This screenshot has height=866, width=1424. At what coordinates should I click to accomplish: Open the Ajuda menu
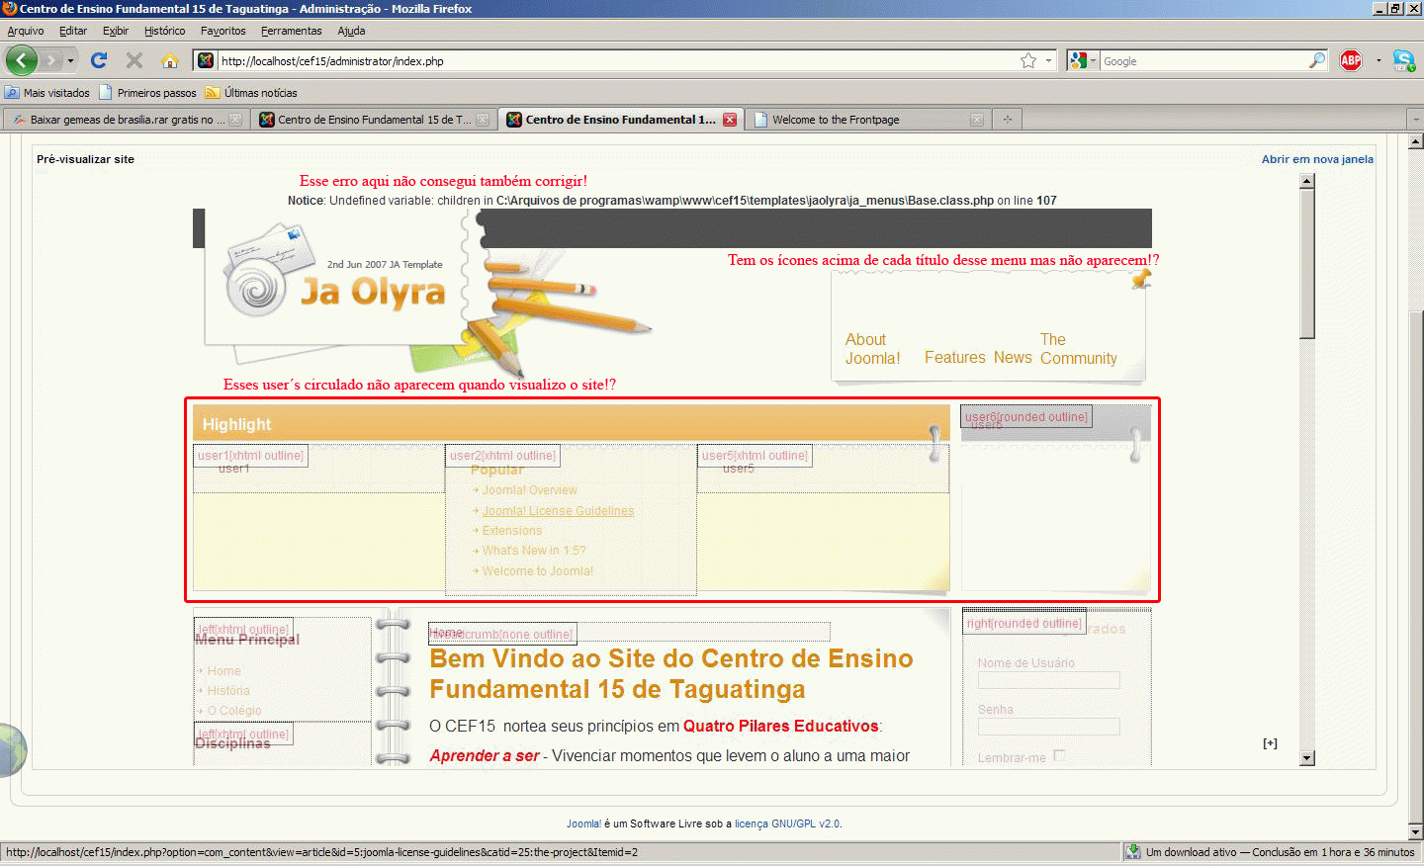click(x=351, y=31)
